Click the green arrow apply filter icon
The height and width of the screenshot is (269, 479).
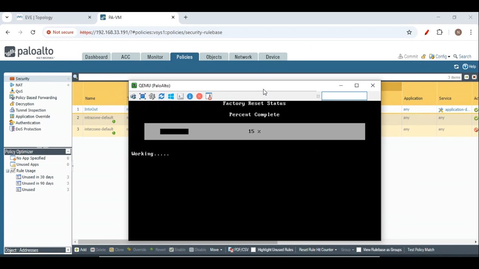pyautogui.click(x=467, y=77)
